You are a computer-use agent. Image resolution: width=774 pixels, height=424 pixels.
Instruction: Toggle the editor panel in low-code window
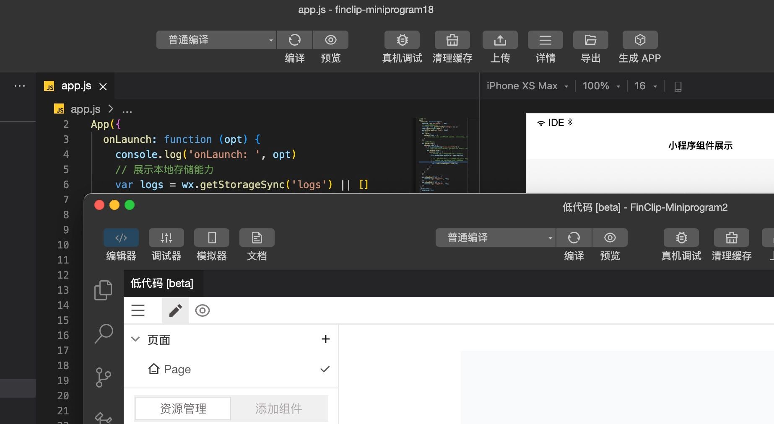[x=121, y=238]
